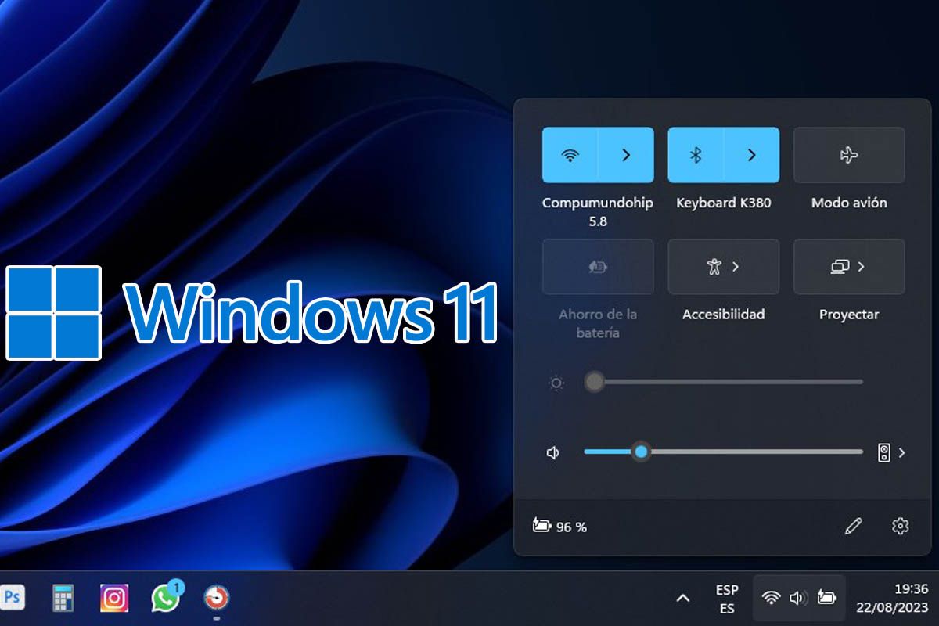The height and width of the screenshot is (626, 939).
Task: Click the Accesibilidad label text
Action: click(724, 315)
